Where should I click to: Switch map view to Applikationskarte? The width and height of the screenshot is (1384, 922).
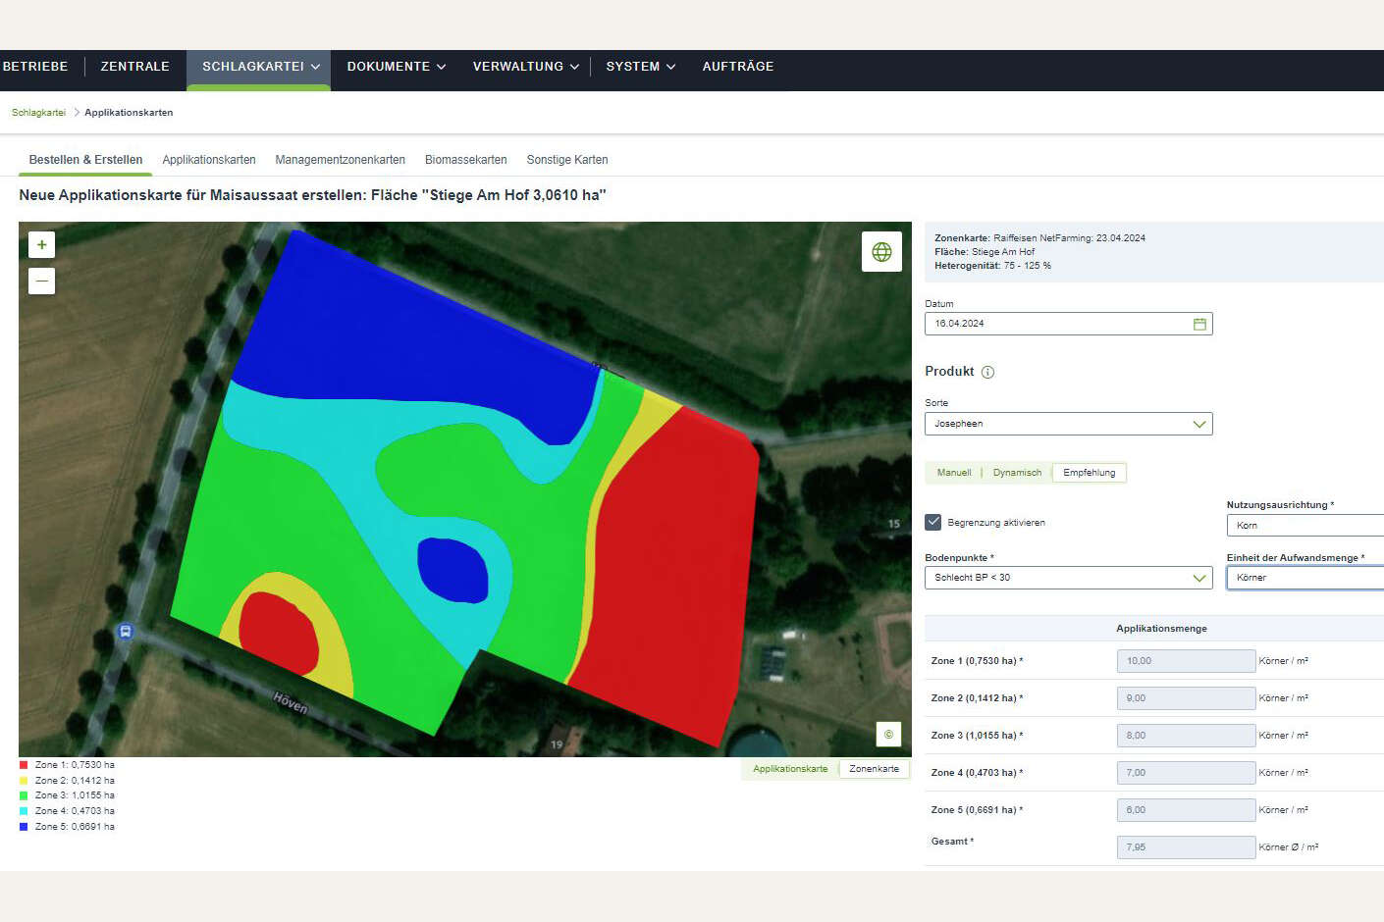pos(790,769)
